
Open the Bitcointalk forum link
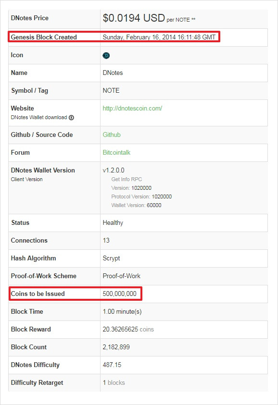click(x=116, y=152)
